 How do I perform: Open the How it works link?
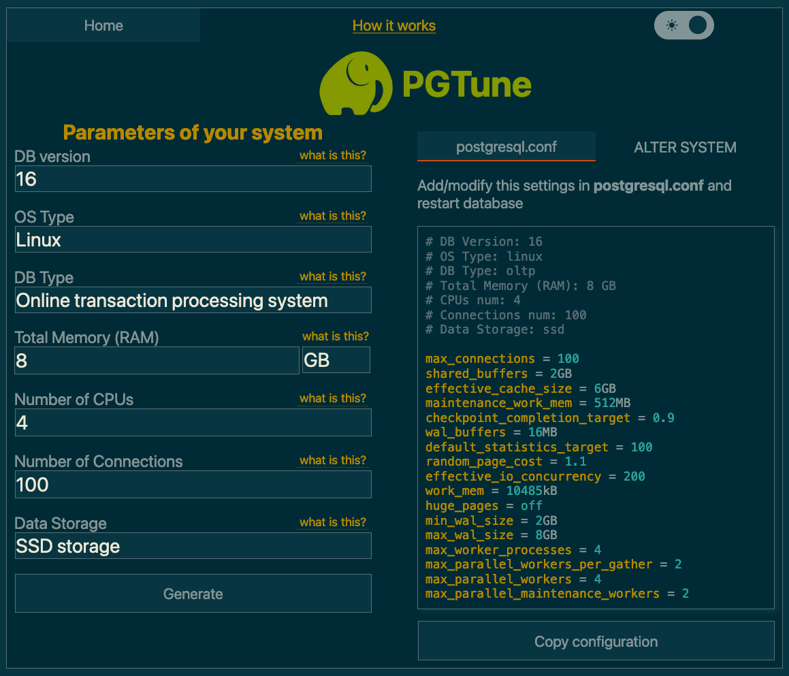tap(393, 26)
